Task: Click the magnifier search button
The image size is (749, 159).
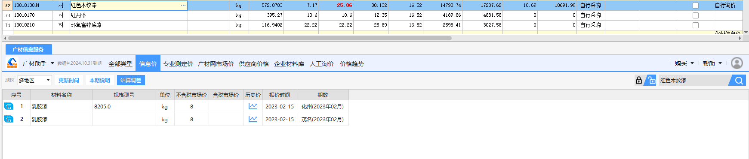Action: tap(739, 80)
